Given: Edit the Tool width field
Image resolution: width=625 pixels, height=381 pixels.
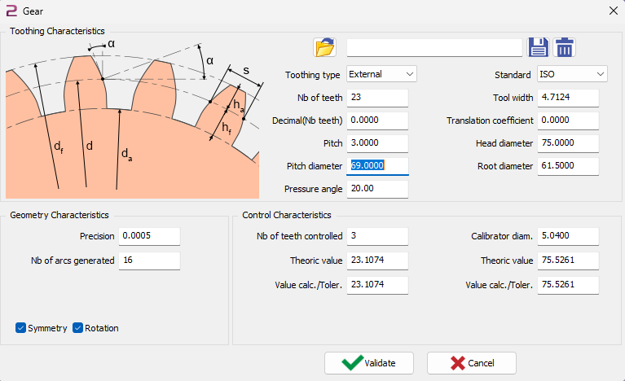Looking at the screenshot, I should pyautogui.click(x=568, y=98).
